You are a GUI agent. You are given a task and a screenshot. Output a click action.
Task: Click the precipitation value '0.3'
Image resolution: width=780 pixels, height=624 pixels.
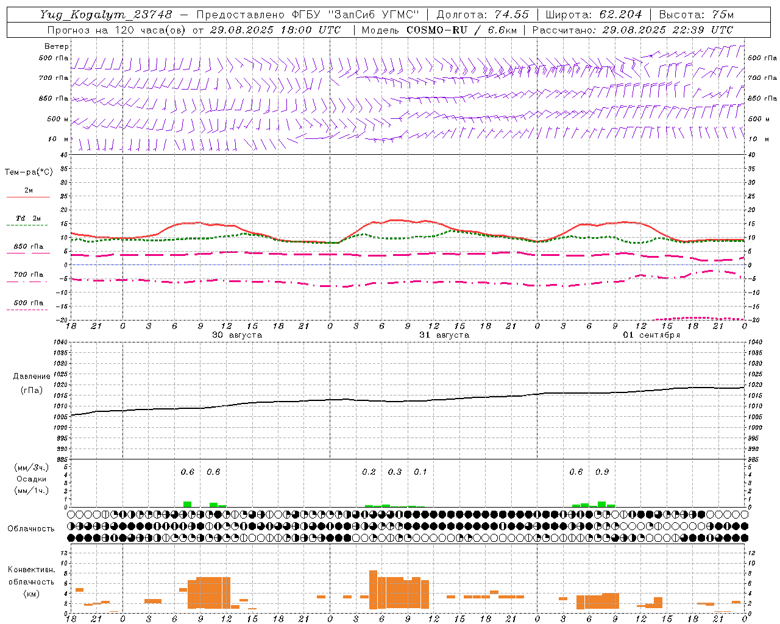pos(395,472)
